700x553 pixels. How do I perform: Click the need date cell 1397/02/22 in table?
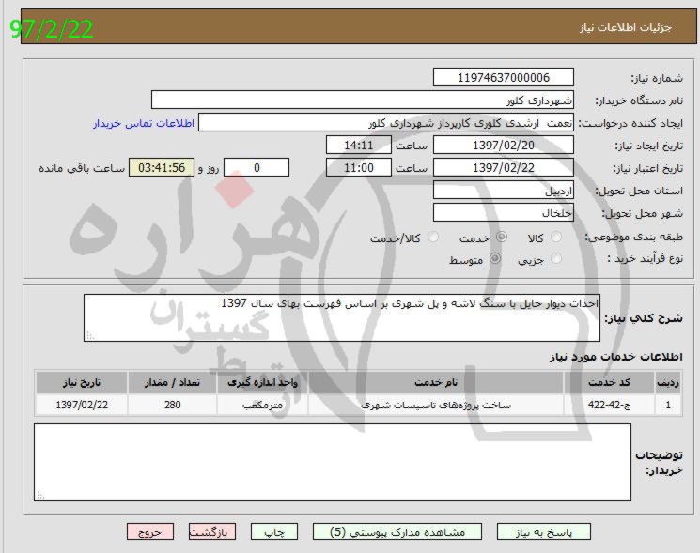point(82,405)
